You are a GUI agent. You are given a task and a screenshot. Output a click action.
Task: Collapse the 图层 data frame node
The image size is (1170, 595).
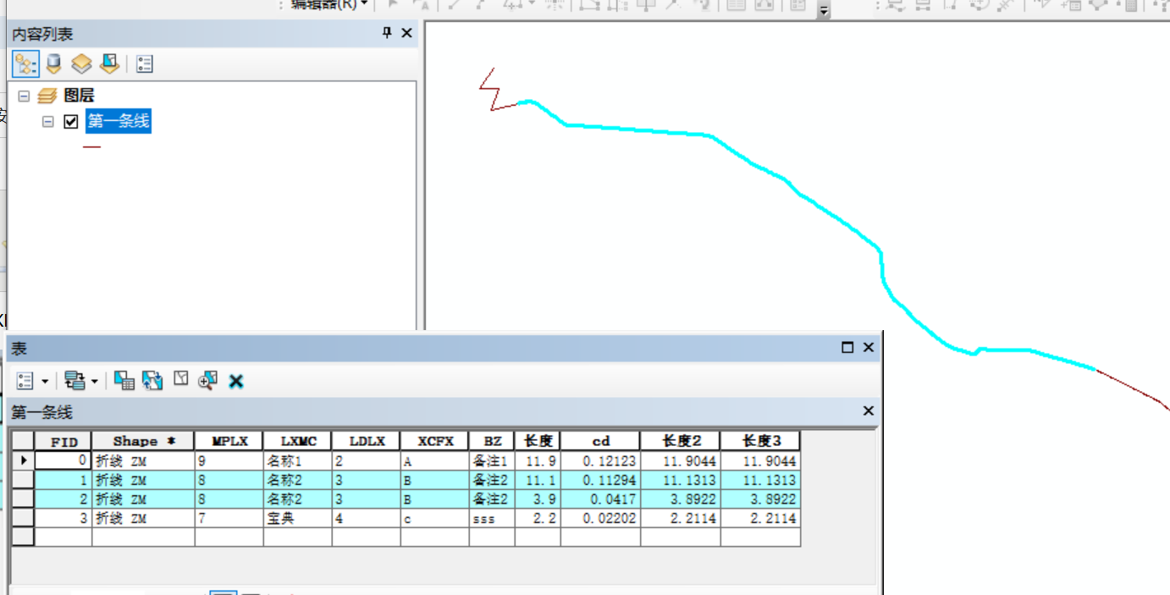(x=24, y=96)
